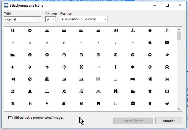Select the filled bell icon
The image size is (188, 130).
pos(30,91)
